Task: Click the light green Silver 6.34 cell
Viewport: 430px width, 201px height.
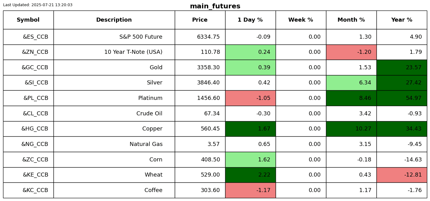Action: pyautogui.click(x=351, y=83)
